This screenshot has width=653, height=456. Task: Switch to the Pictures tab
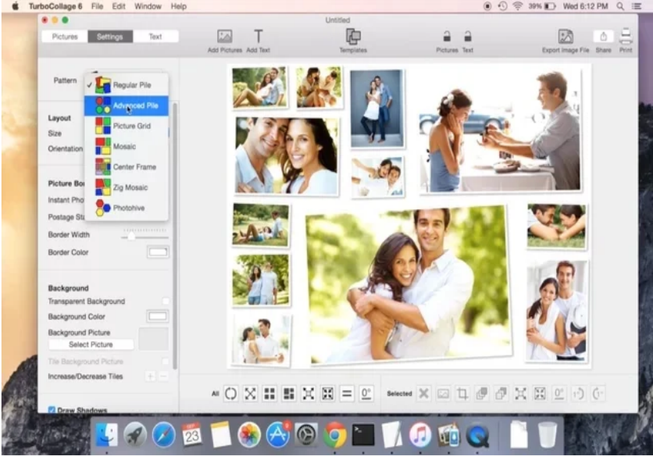click(65, 37)
